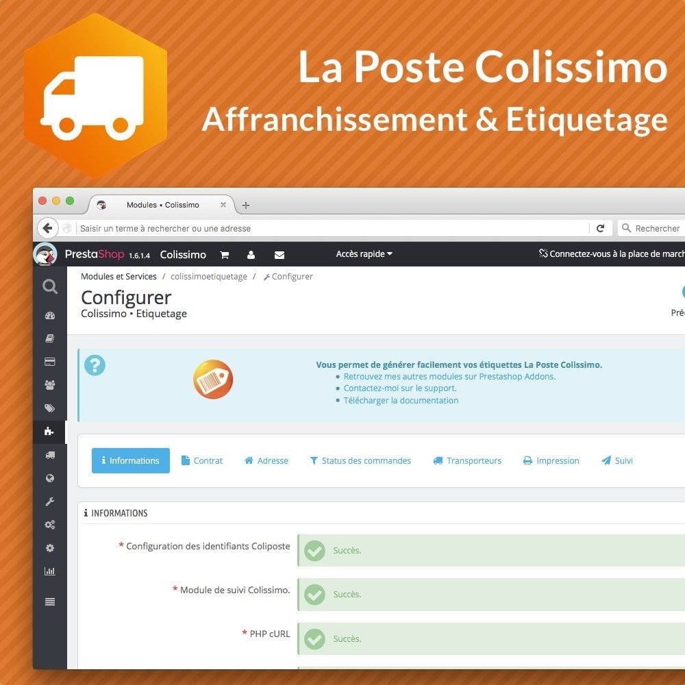The height and width of the screenshot is (685, 685).
Task: Open the Dashboard gauge icon in sidebar
Action: tap(50, 315)
